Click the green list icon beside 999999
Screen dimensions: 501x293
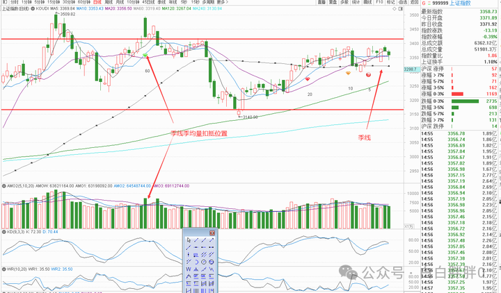[x=429, y=3]
